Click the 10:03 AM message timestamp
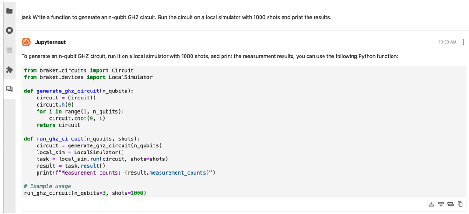 pyautogui.click(x=447, y=42)
